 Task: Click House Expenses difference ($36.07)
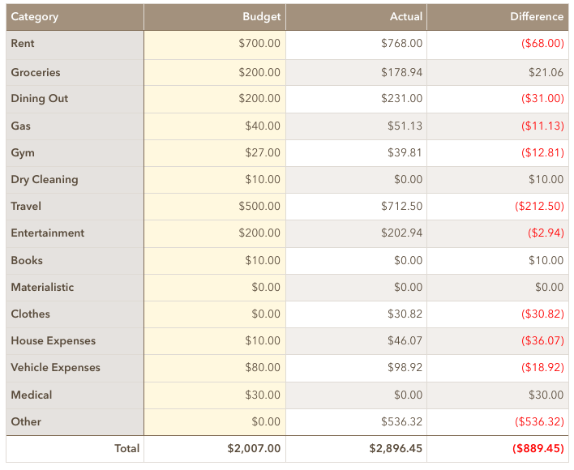[498, 341]
